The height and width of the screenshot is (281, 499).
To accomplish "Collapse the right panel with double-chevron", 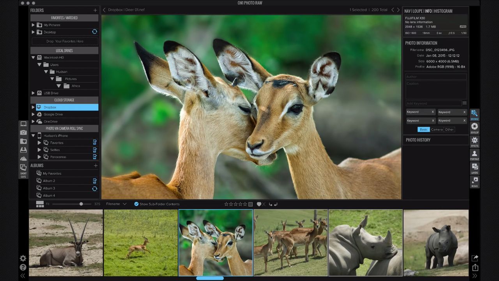I will tap(475, 276).
